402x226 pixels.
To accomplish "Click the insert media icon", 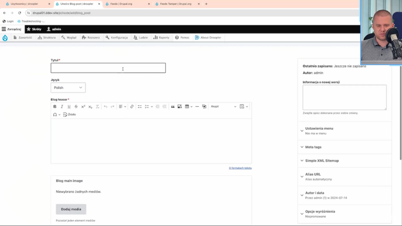I will (204, 106).
